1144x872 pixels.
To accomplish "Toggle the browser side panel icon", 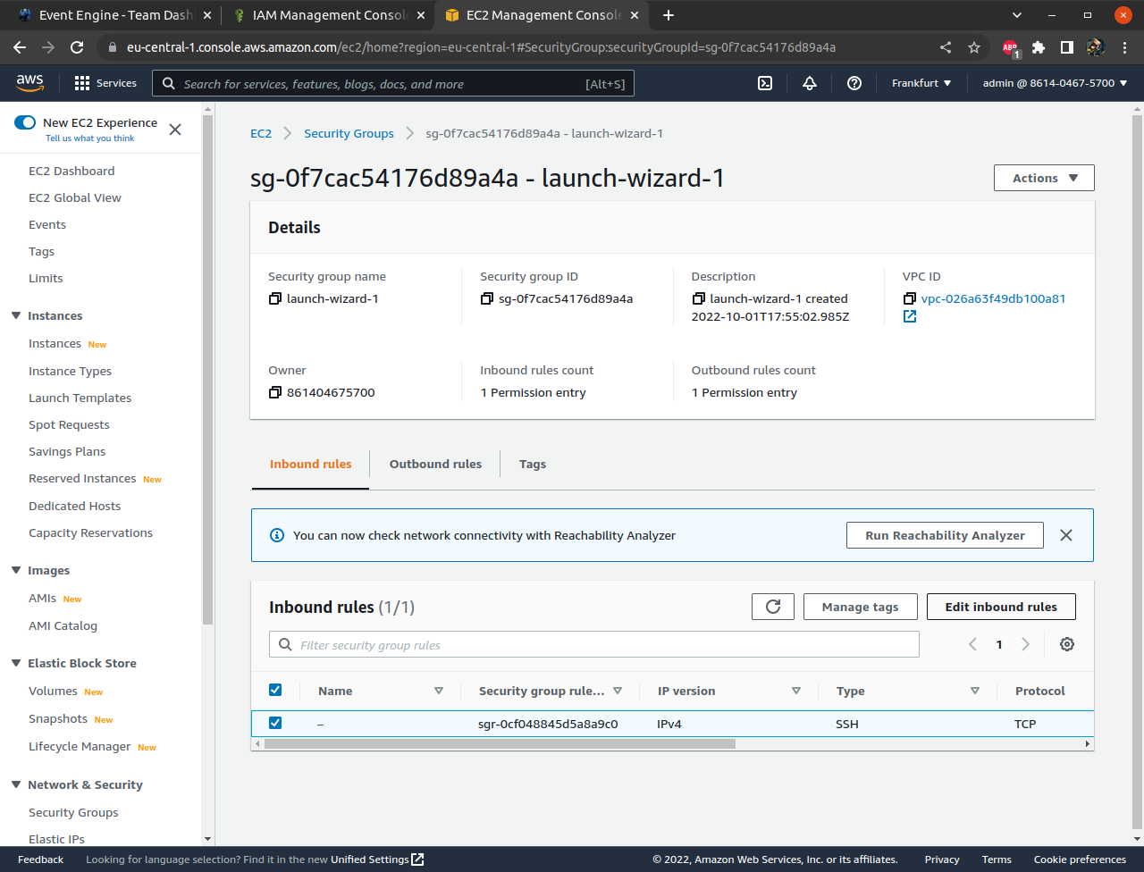I will pos(1067,47).
